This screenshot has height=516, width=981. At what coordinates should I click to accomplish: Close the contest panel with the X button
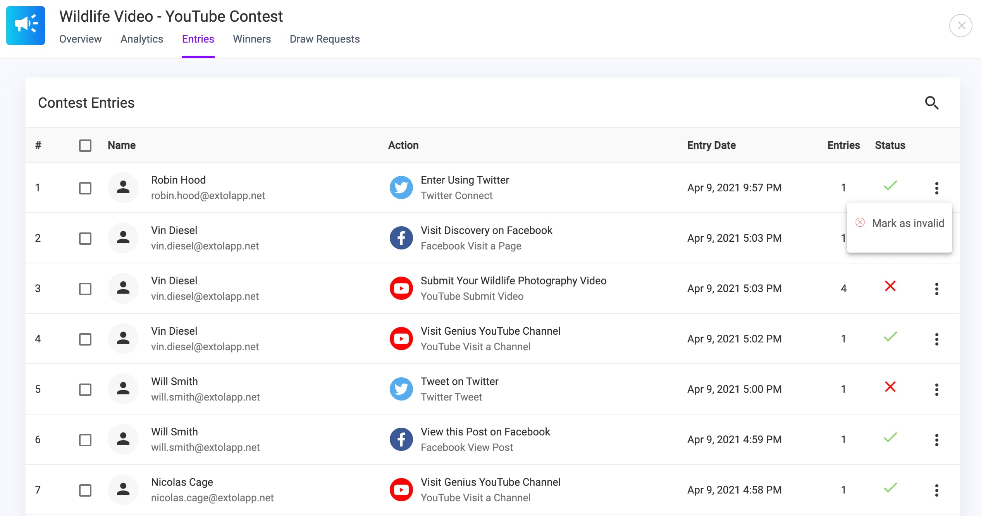pos(961,26)
